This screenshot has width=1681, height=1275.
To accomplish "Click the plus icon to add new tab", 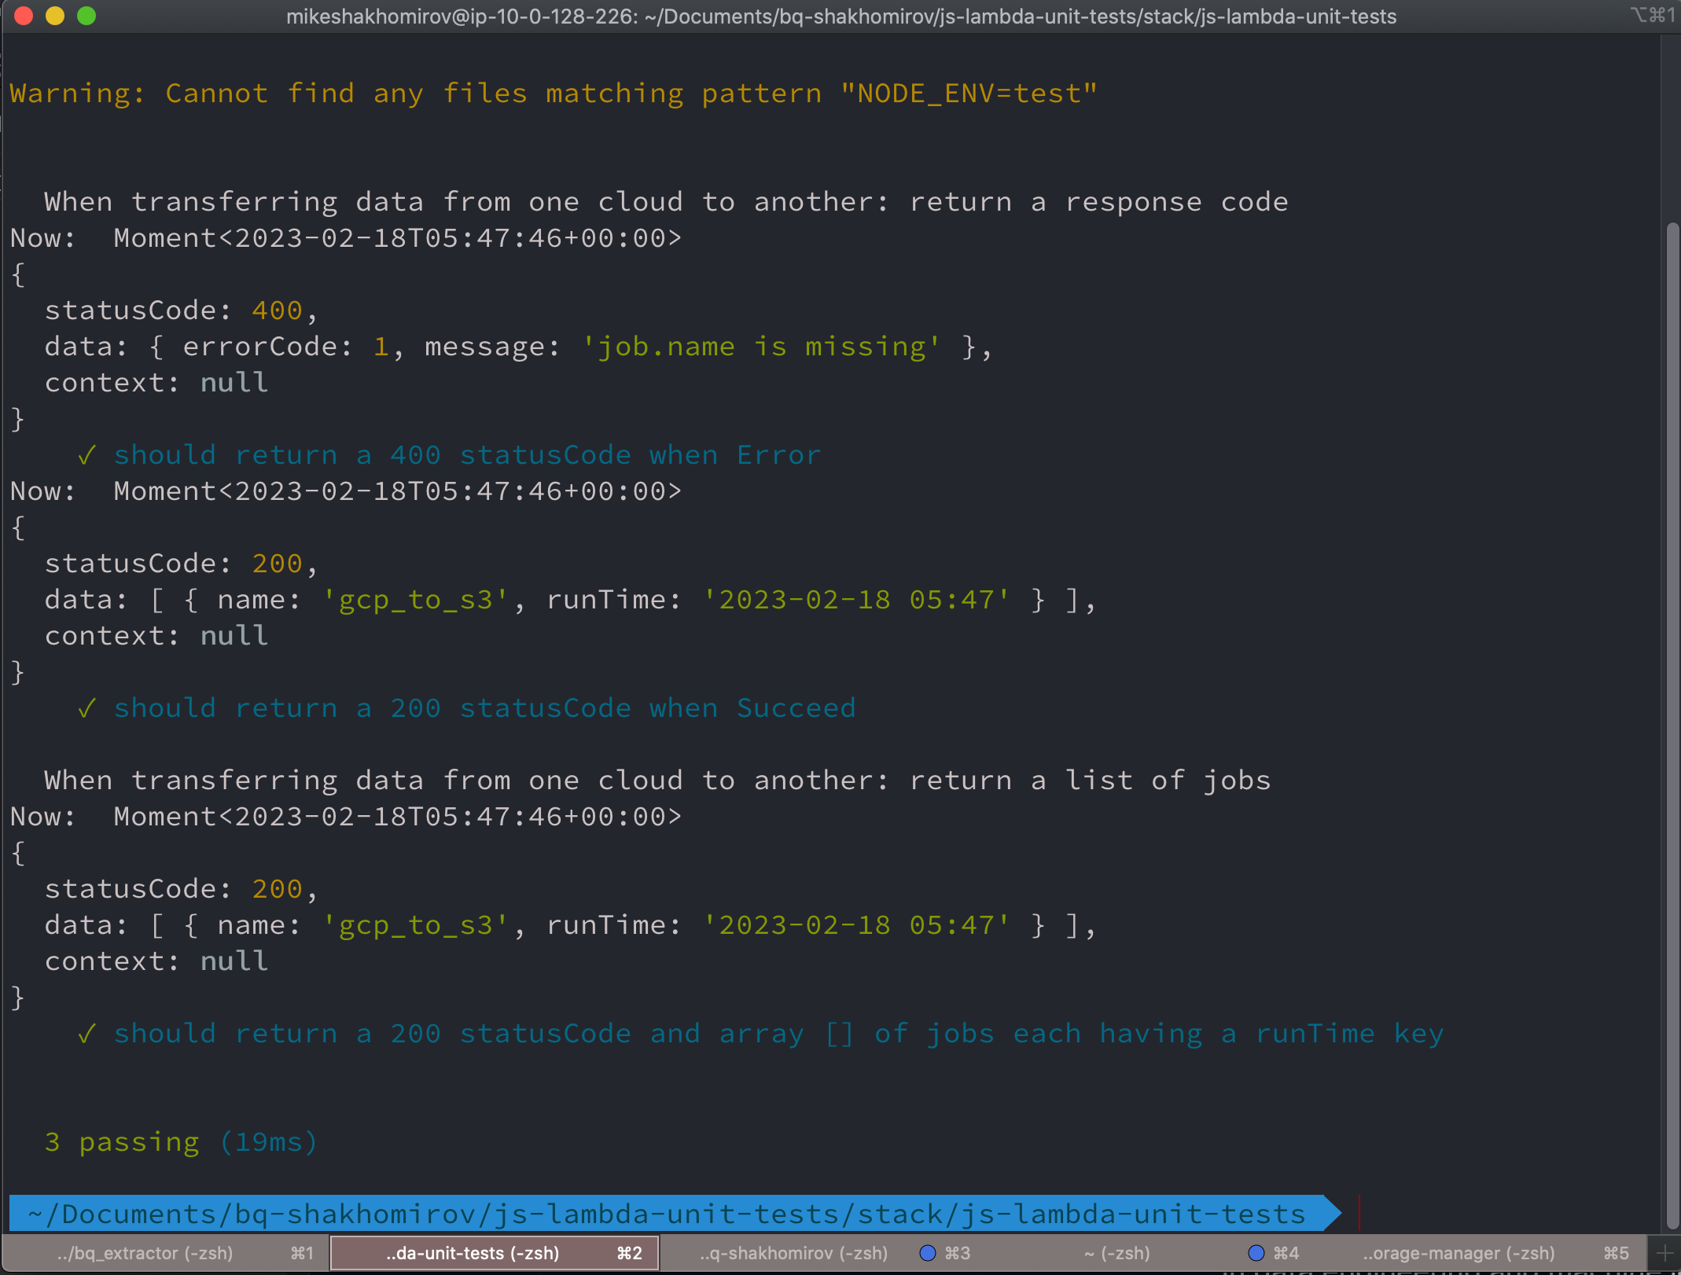I will click(x=1664, y=1253).
